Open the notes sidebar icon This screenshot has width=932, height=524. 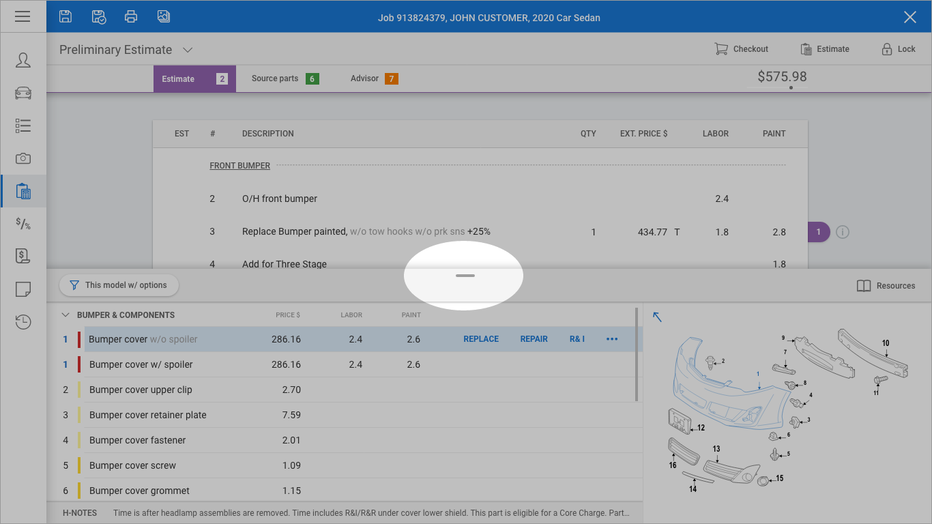click(x=23, y=289)
